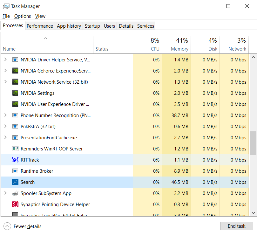The height and width of the screenshot is (236, 257).
Task: Click the Task Manager title bar icon
Action: pyautogui.click(x=6, y=6)
